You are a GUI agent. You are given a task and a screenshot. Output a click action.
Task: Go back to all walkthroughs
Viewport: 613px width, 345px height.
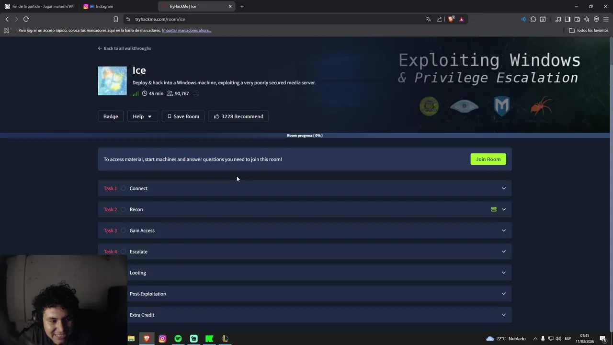125,48
